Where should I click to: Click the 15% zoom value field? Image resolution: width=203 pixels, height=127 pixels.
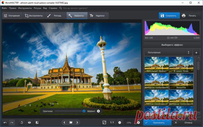[x=129, y=123]
